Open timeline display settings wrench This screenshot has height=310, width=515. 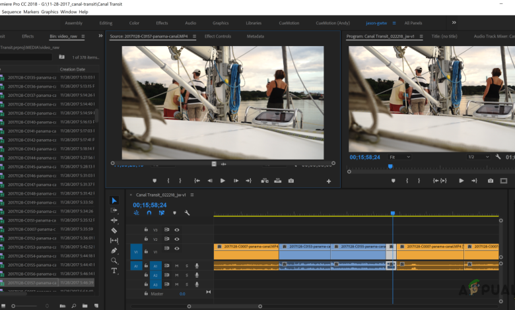click(188, 213)
